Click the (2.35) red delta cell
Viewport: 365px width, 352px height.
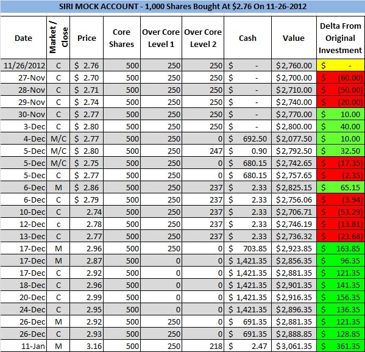(x=341, y=175)
